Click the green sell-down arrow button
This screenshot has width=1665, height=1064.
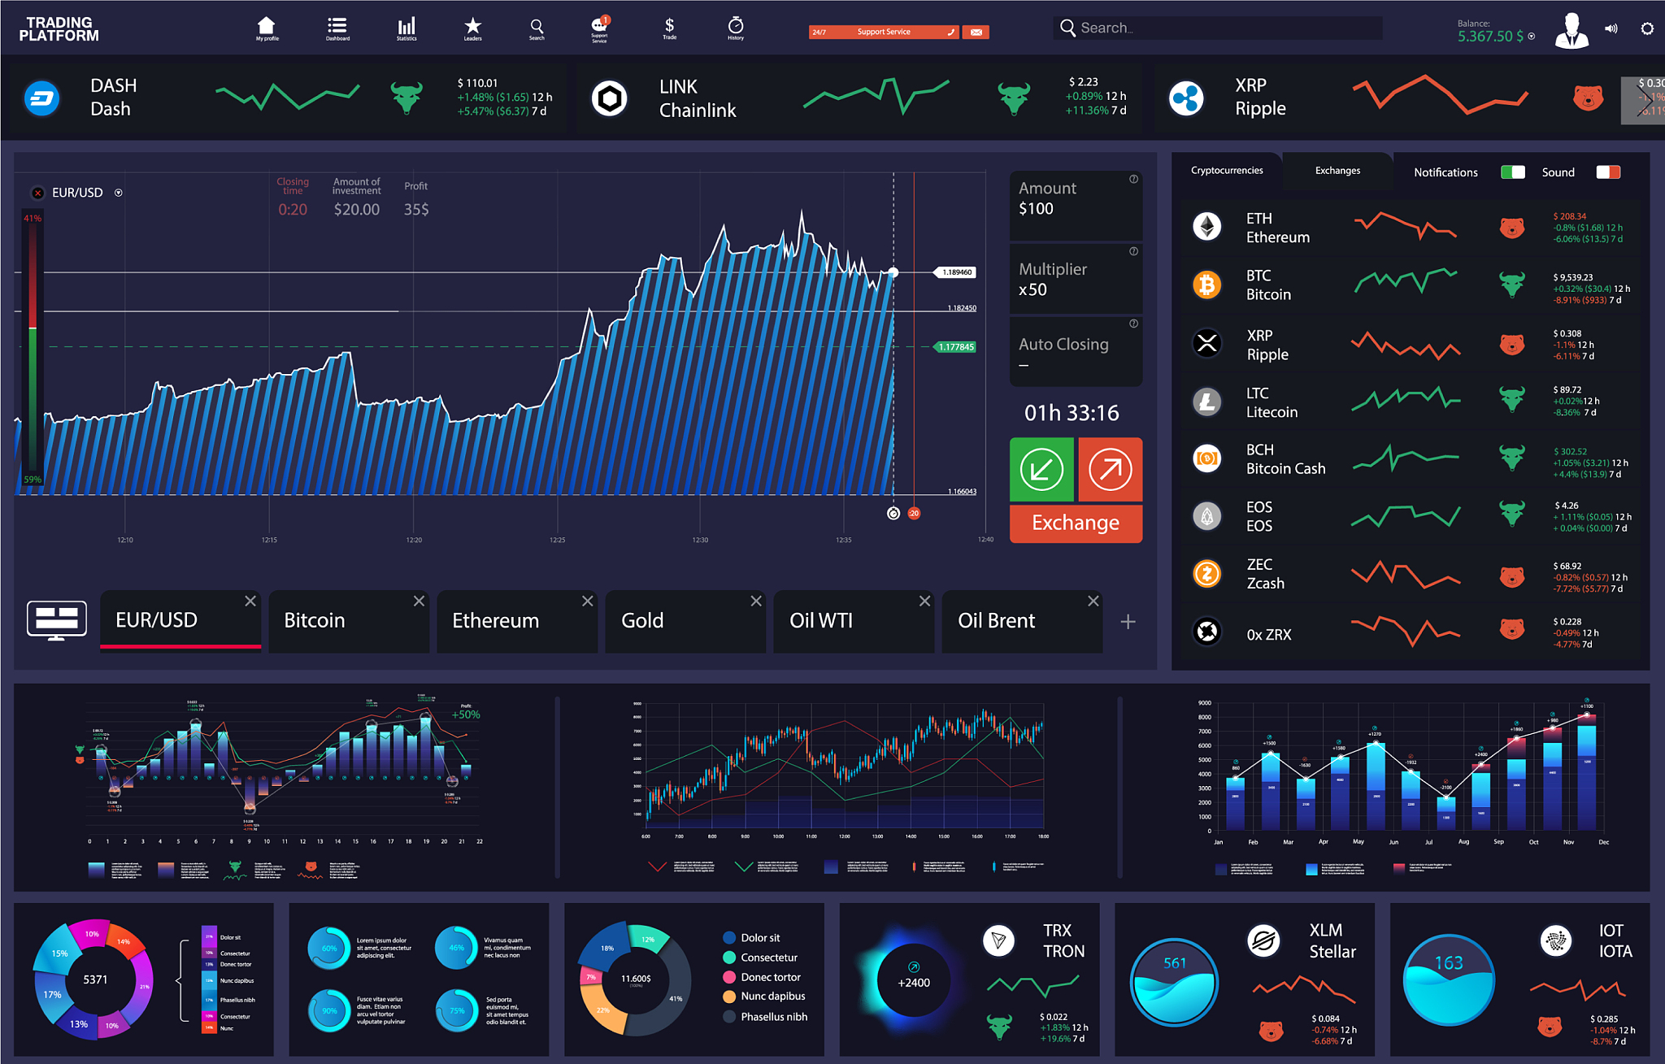[1041, 469]
